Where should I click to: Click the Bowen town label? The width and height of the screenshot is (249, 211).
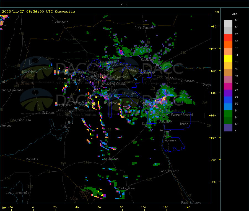(x=184, y=124)
